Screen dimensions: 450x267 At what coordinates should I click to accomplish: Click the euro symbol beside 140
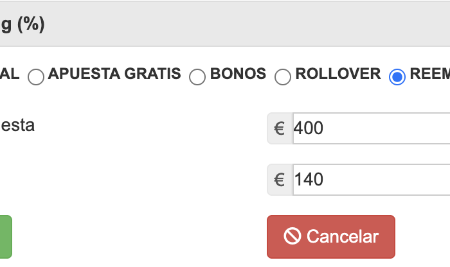pyautogui.click(x=280, y=180)
